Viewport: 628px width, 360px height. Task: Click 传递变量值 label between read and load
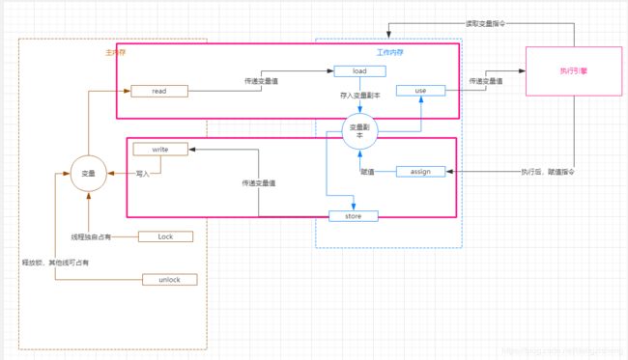tap(261, 81)
